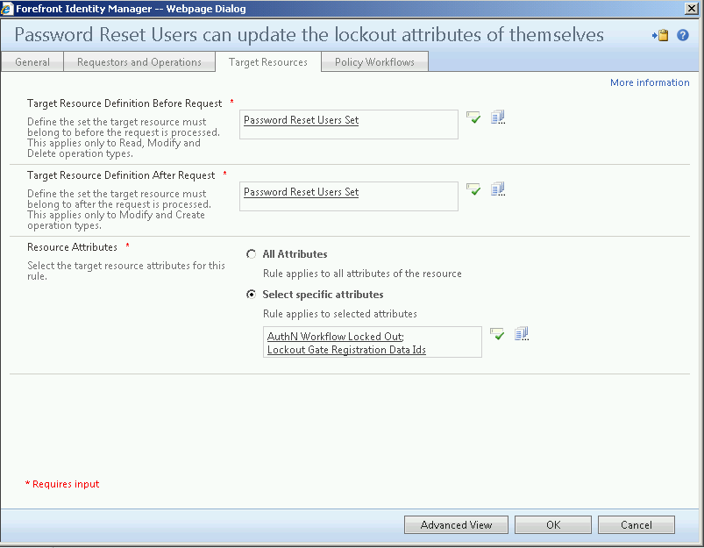Click the clipboard icon in header
Image resolution: width=704 pixels, height=548 pixels.
click(660, 35)
